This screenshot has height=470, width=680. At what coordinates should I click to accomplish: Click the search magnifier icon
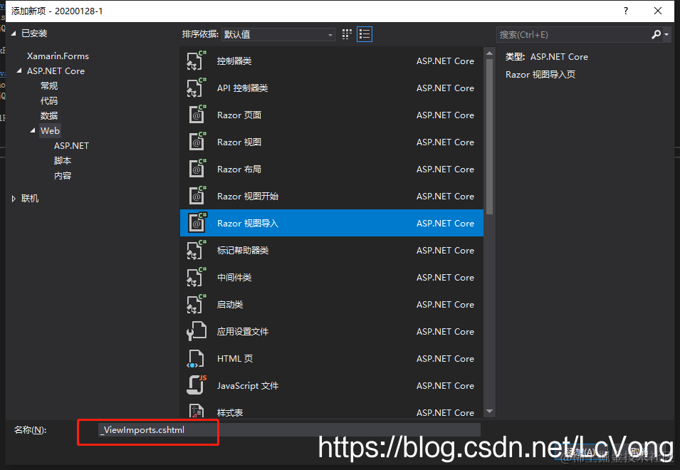pos(656,34)
